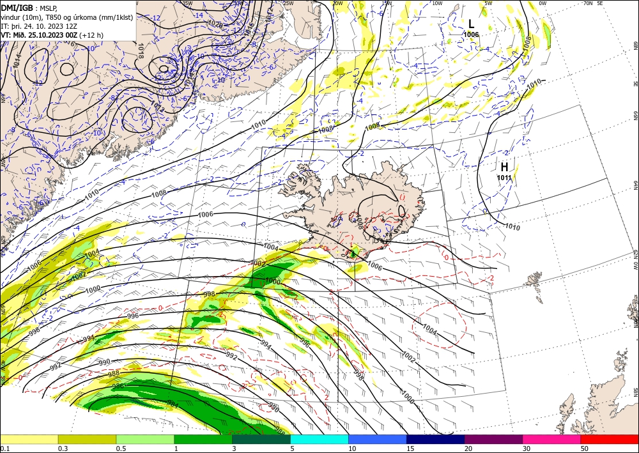
Task: Select the purple 20–30 legend swatch
Action: point(493,439)
